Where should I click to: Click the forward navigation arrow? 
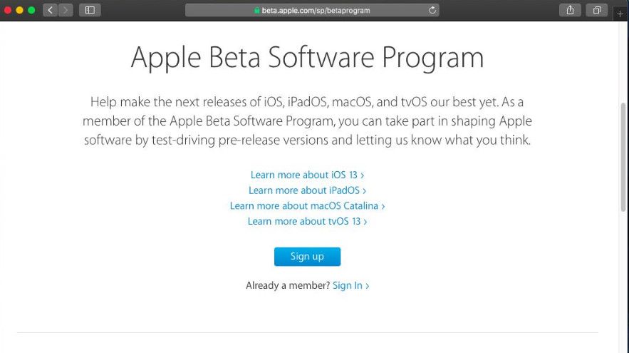(66, 10)
